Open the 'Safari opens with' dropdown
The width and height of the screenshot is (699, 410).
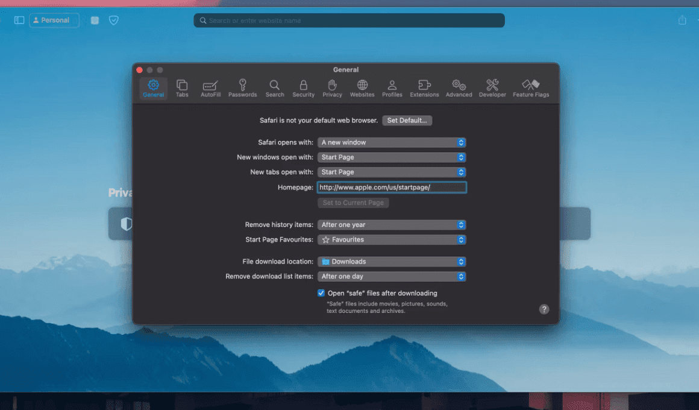pyautogui.click(x=392, y=142)
